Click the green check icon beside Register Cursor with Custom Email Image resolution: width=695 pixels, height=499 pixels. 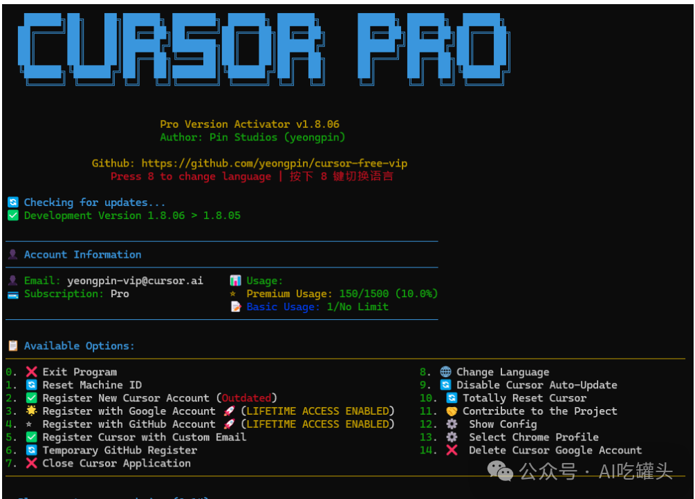point(32,437)
